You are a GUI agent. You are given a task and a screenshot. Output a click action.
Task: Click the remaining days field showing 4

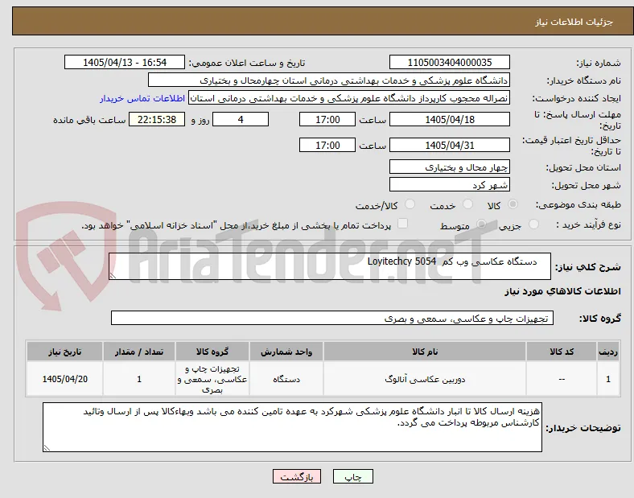241,119
